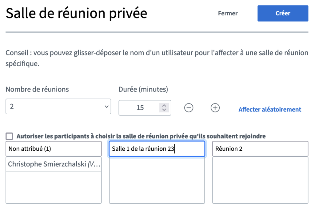Click the down arrow of the duration spinner
The width and height of the screenshot is (315, 211).
coord(164,110)
